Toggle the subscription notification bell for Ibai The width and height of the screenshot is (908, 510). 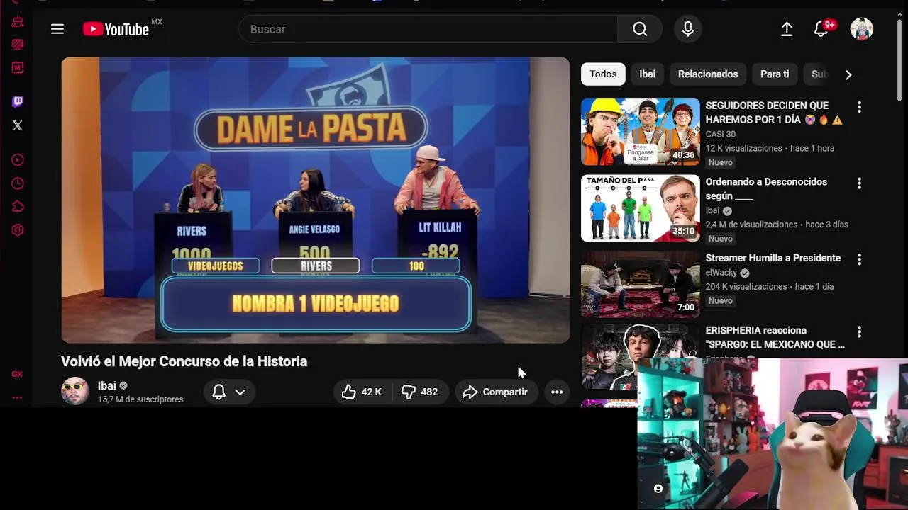pos(219,392)
